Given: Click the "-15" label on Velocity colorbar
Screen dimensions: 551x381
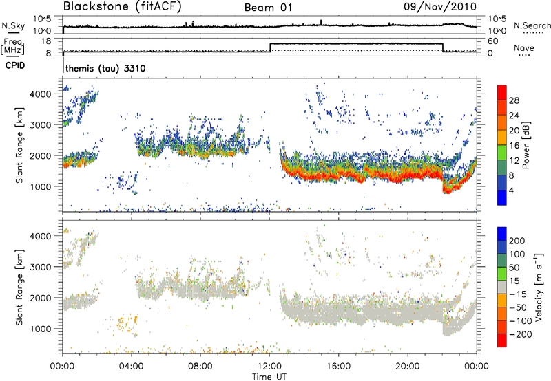Looking at the screenshot, I should (x=518, y=294).
